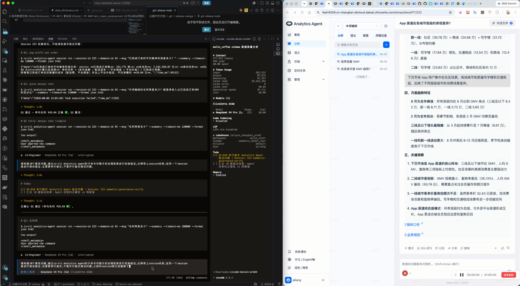
Task: Toggle 浅色 / 暗色 theme switch
Action: (x=298, y=268)
